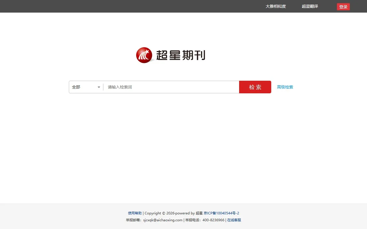This screenshot has height=229, width=367.
Task: Open the 在线客服 online customer service
Action: coord(234,220)
